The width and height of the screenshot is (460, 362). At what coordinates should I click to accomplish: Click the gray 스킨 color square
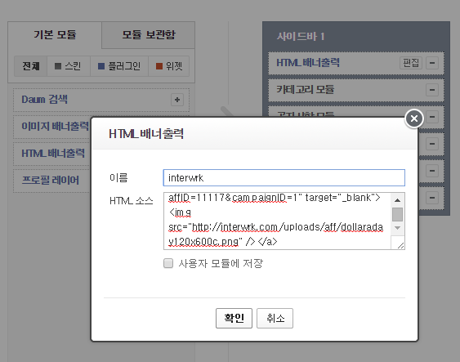coord(58,66)
